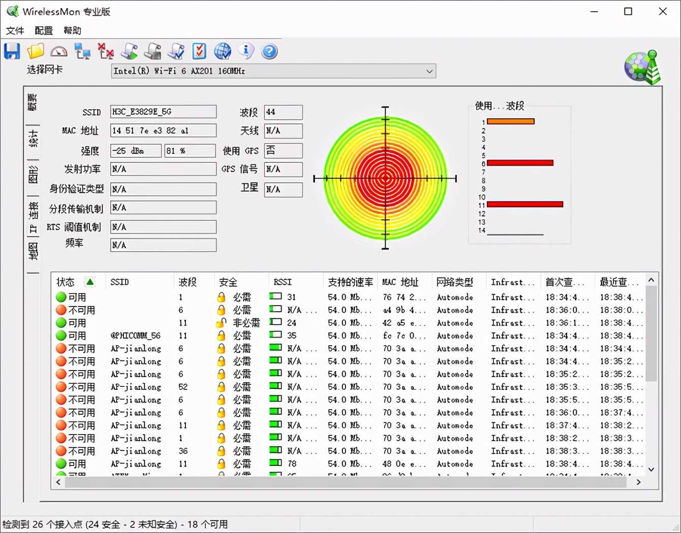This screenshot has width=681, height=533.
Task: Open the 帮助 menu
Action: (72, 30)
